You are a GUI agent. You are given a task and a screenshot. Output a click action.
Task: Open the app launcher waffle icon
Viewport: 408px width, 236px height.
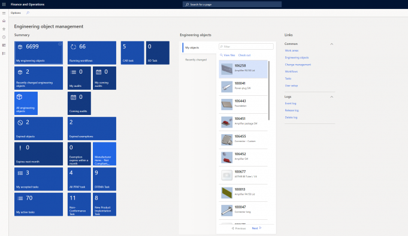(4, 4)
